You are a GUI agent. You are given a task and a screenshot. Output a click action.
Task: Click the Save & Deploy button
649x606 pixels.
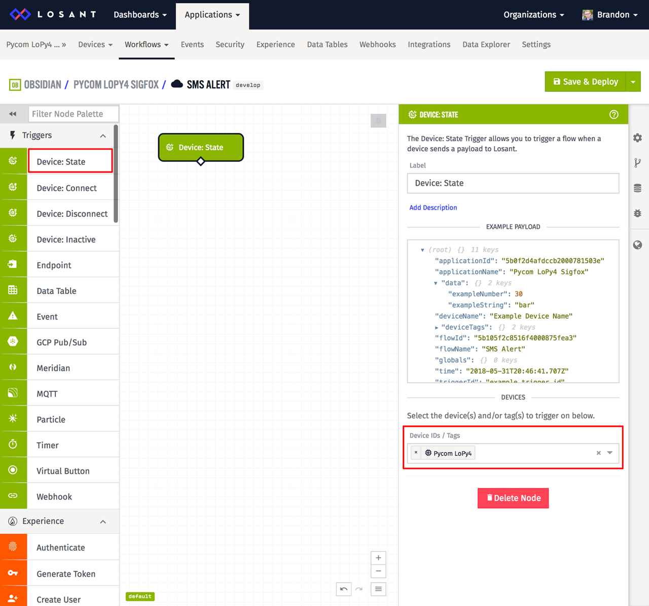pyautogui.click(x=586, y=82)
